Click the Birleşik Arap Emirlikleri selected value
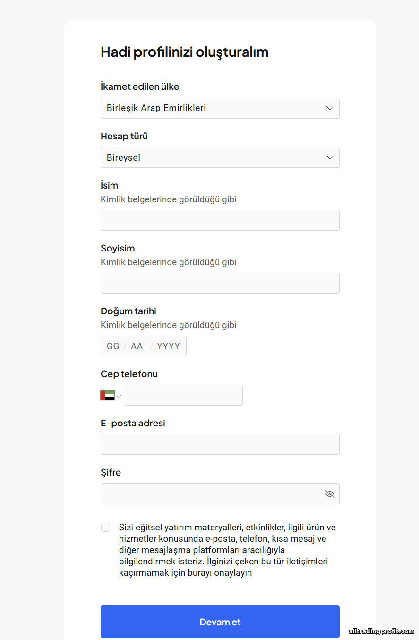Screen dimensions: 419x640 point(156,108)
